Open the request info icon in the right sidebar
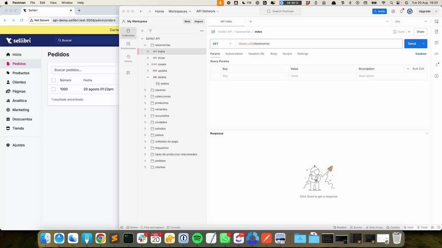442x248 pixels. pyautogui.click(x=436, y=75)
